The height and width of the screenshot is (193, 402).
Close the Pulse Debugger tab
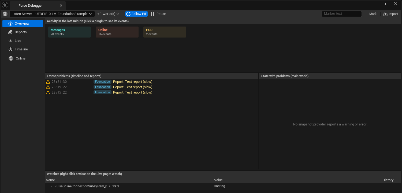[x=61, y=6]
